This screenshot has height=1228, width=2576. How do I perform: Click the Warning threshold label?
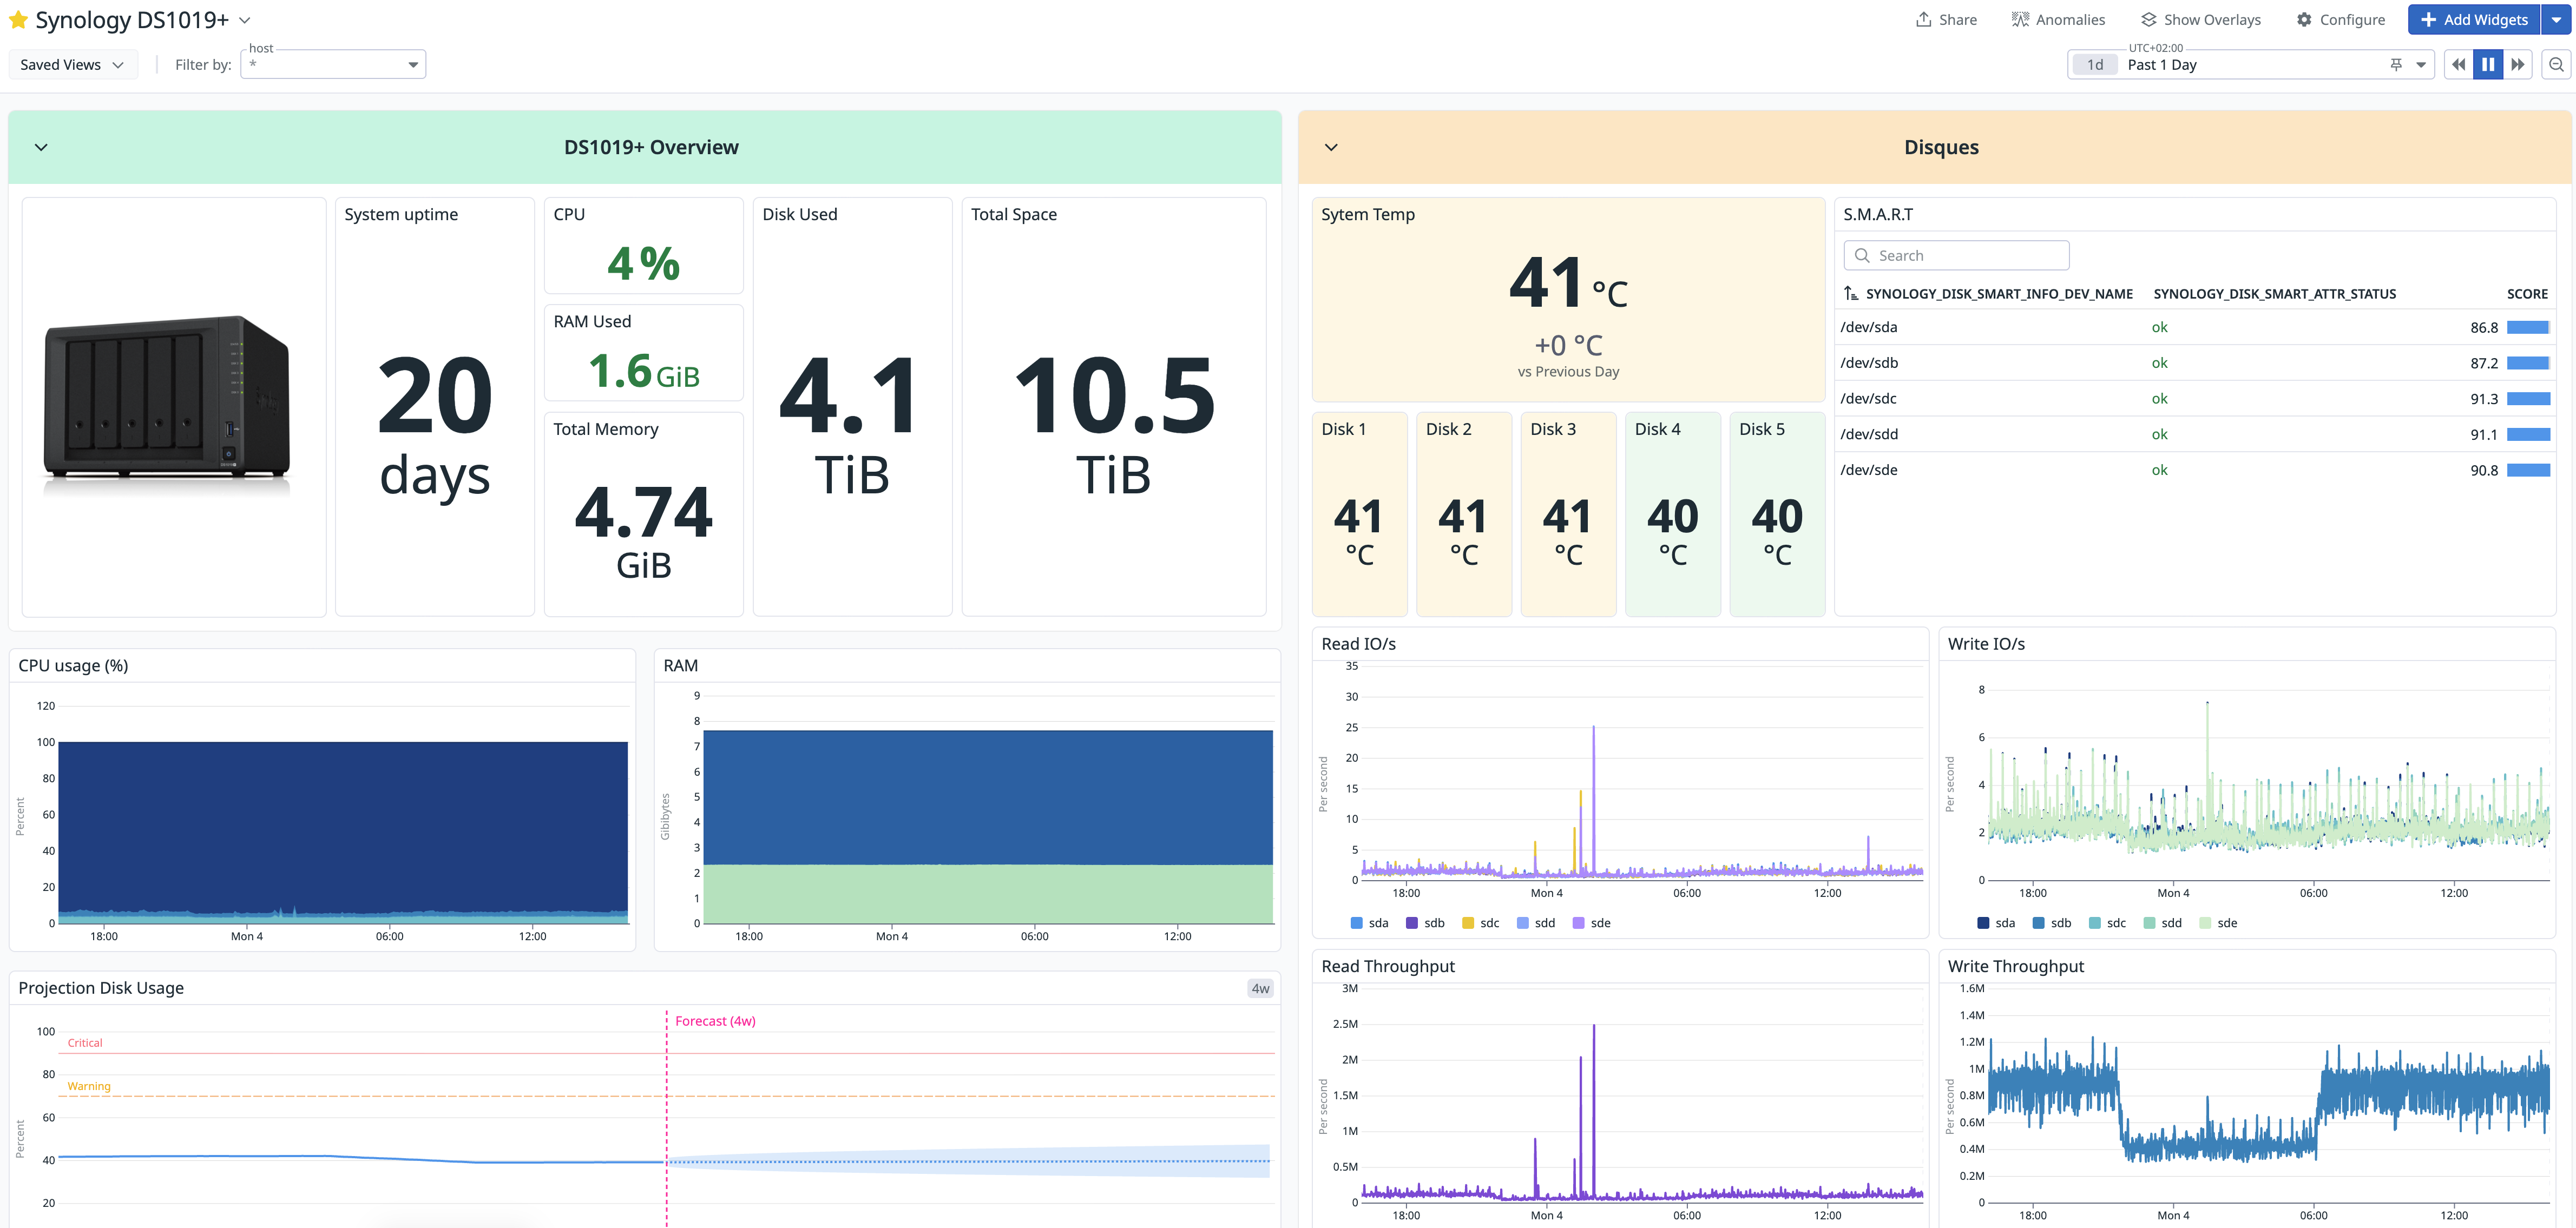pyautogui.click(x=89, y=1086)
